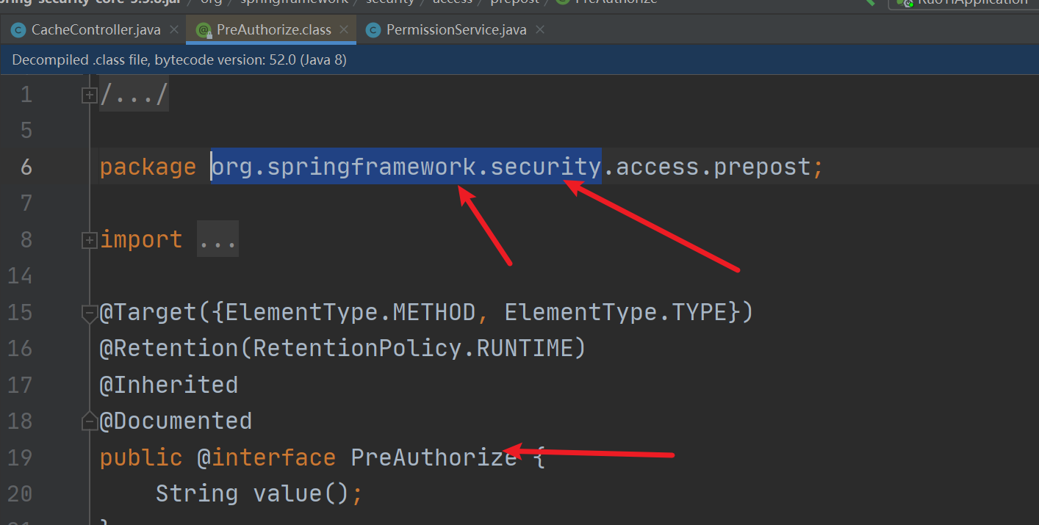This screenshot has width=1039, height=525.
Task: Click RetentionPolicy.RUNTIME in the @Retention annotation
Action: pyautogui.click(x=412, y=348)
